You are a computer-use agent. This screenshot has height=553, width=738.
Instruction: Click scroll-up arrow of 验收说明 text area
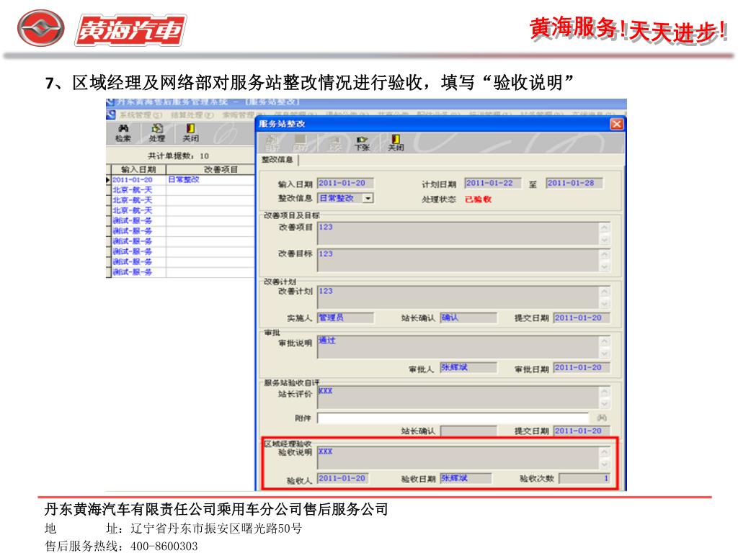[x=605, y=452]
